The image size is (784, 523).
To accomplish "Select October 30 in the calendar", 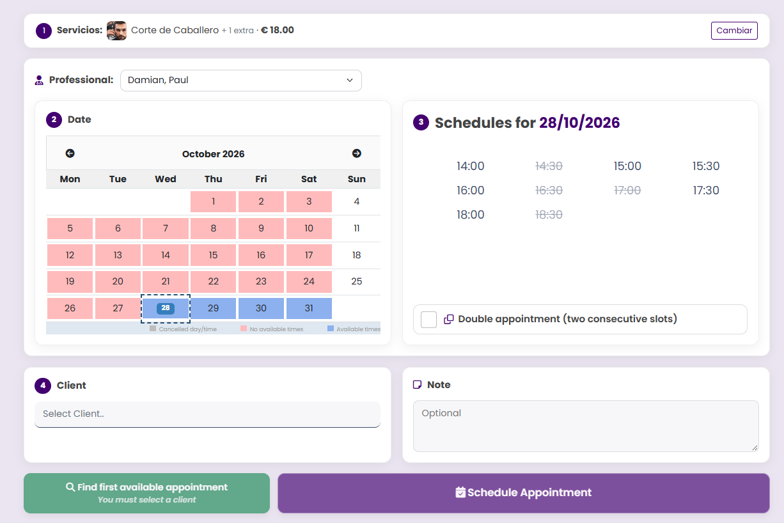I will 261,308.
